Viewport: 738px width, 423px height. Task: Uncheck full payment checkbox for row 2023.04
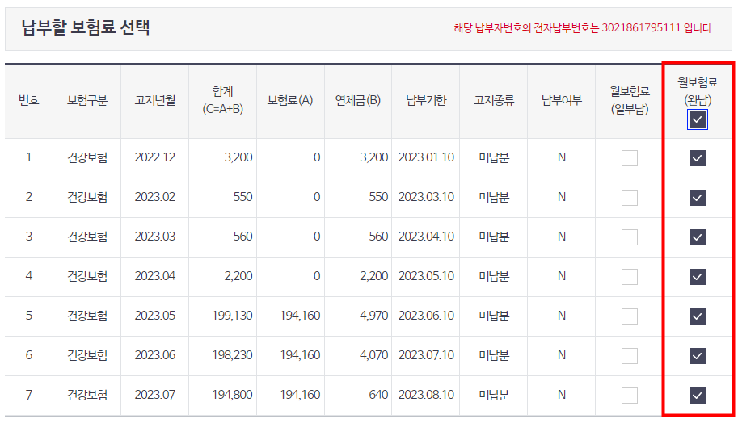[697, 276]
